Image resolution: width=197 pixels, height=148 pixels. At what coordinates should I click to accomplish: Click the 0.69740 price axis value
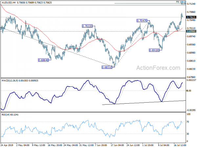pos(191,37)
